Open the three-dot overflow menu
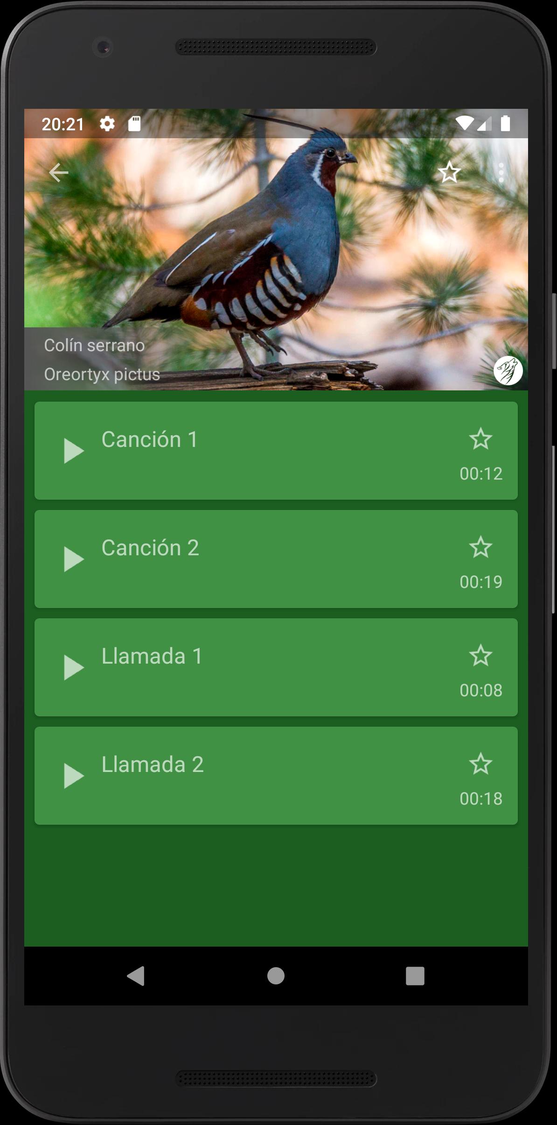This screenshot has width=557, height=1125. point(501,173)
